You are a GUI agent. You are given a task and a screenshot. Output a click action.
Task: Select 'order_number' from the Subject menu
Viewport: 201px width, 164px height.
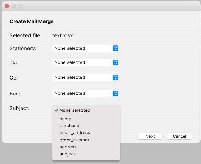click(86, 140)
